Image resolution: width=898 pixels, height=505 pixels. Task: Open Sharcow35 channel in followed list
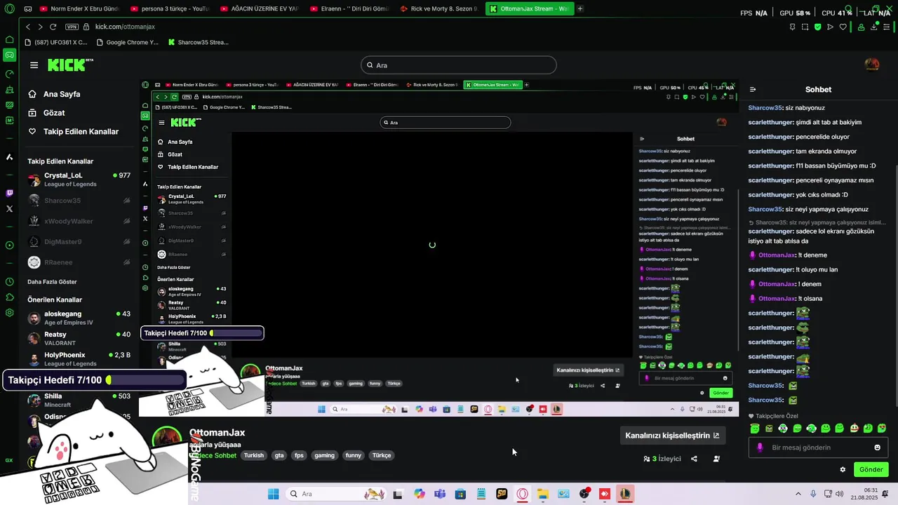(79, 201)
